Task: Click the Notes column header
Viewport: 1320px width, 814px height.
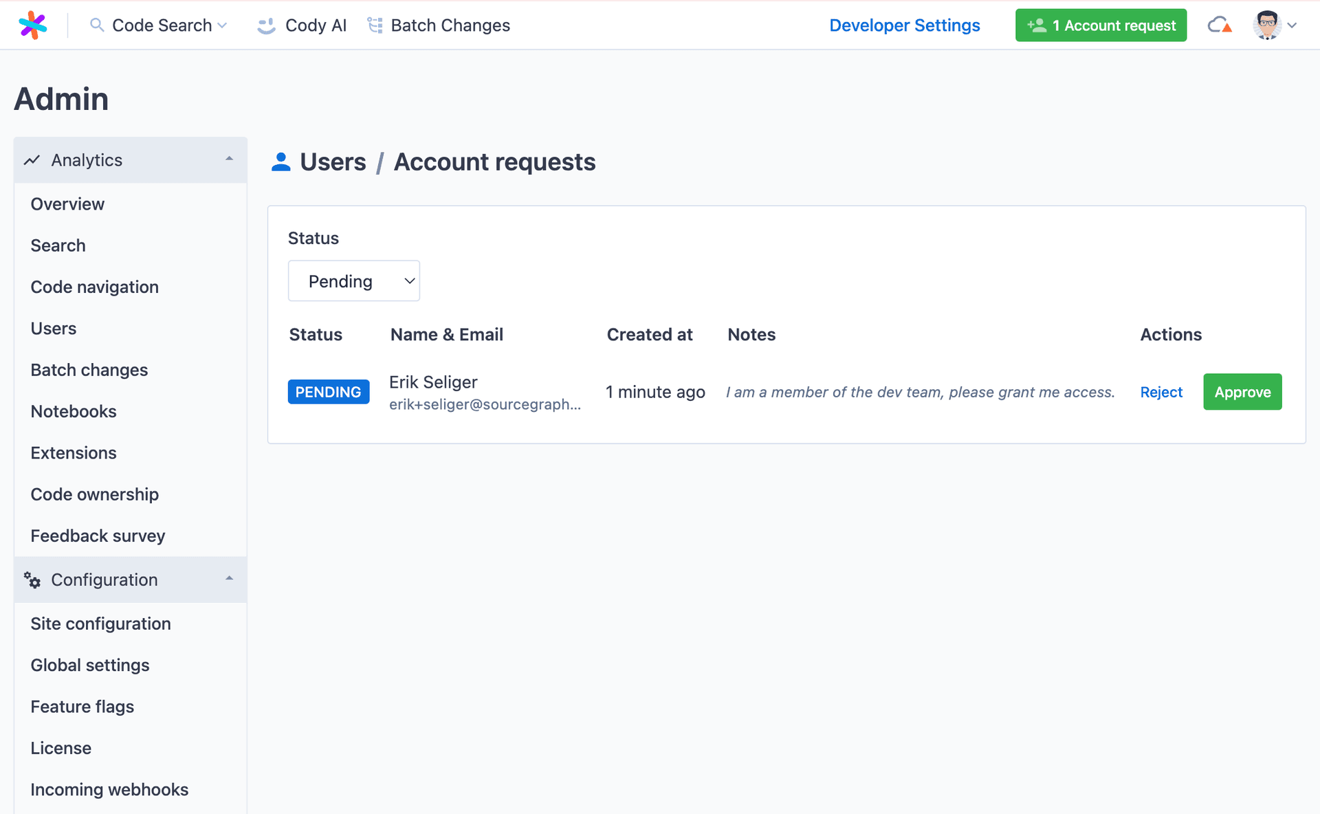Action: (x=751, y=335)
